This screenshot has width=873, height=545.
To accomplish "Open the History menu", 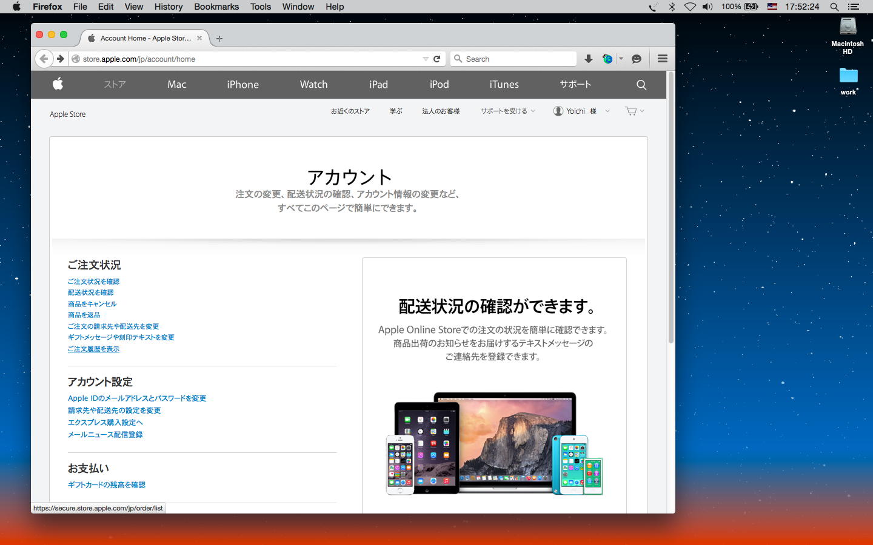I will click(169, 7).
